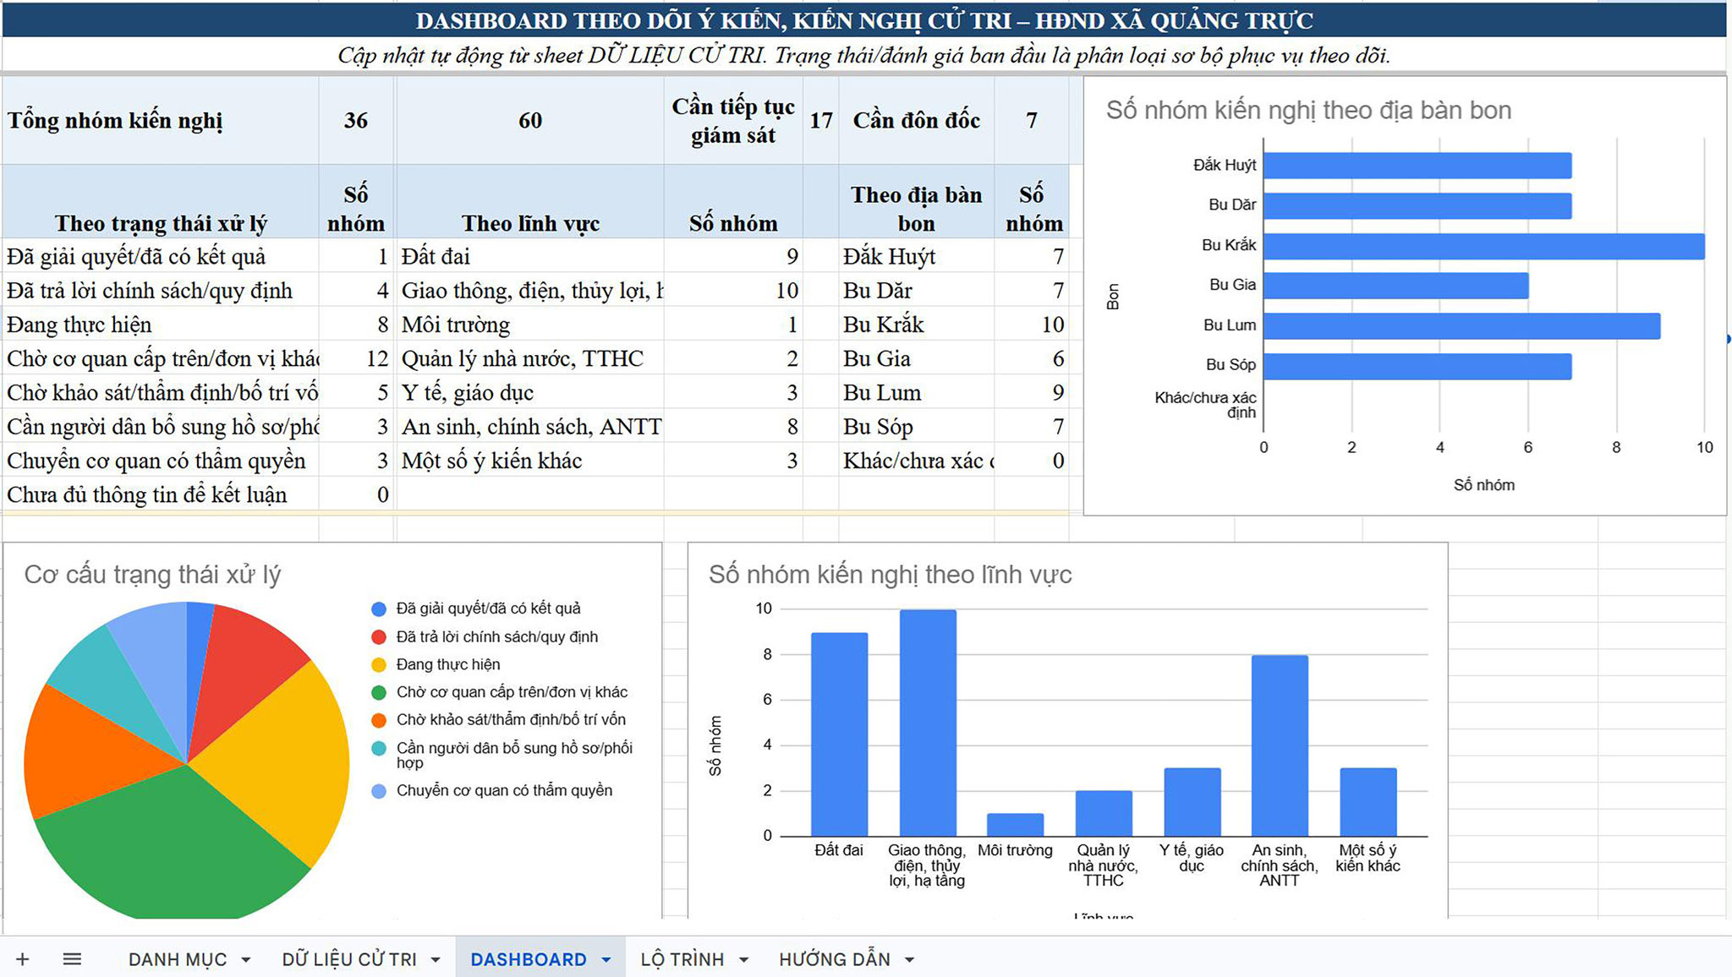
Task: Select the Môi trường column bar
Action: [1015, 825]
